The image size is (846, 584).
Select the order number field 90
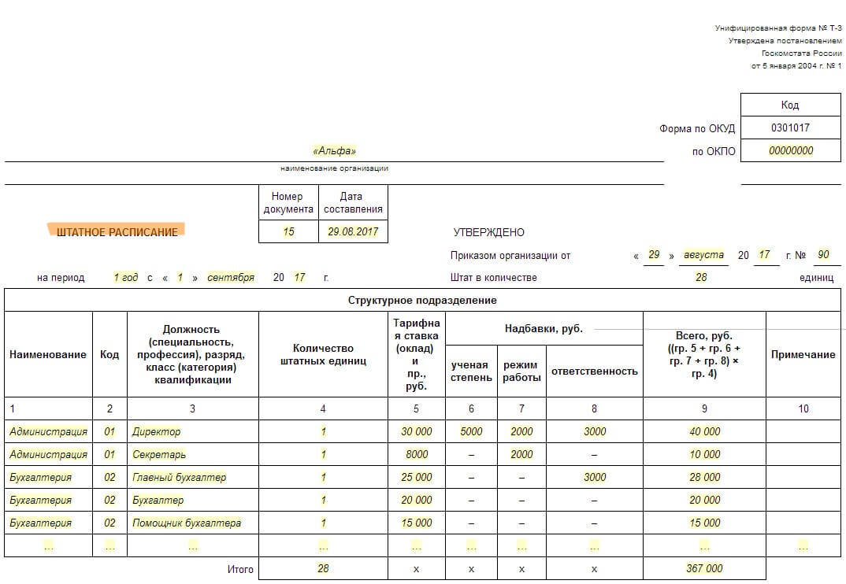point(823,255)
